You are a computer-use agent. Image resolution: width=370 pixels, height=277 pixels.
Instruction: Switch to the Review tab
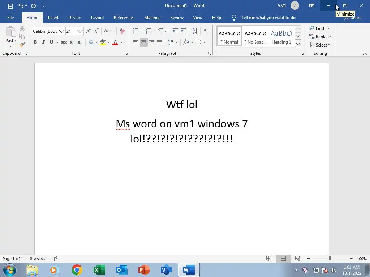tap(177, 18)
